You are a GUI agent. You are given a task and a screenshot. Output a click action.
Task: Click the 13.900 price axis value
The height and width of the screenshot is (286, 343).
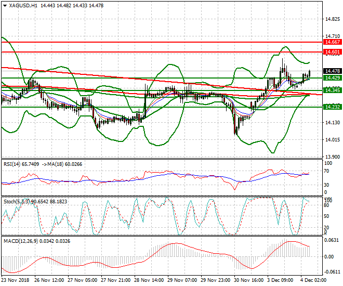(333, 157)
